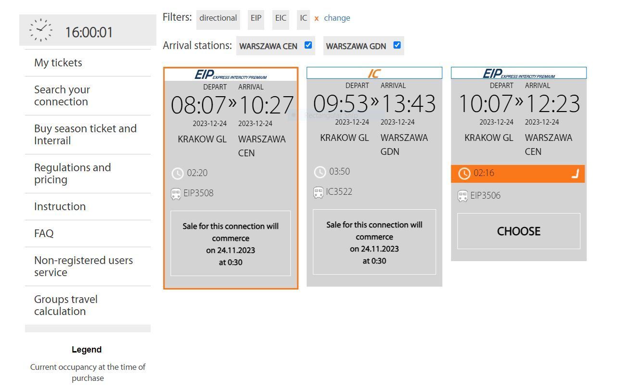Click the analog clock icon
This screenshot has width=641, height=391.
point(41,30)
